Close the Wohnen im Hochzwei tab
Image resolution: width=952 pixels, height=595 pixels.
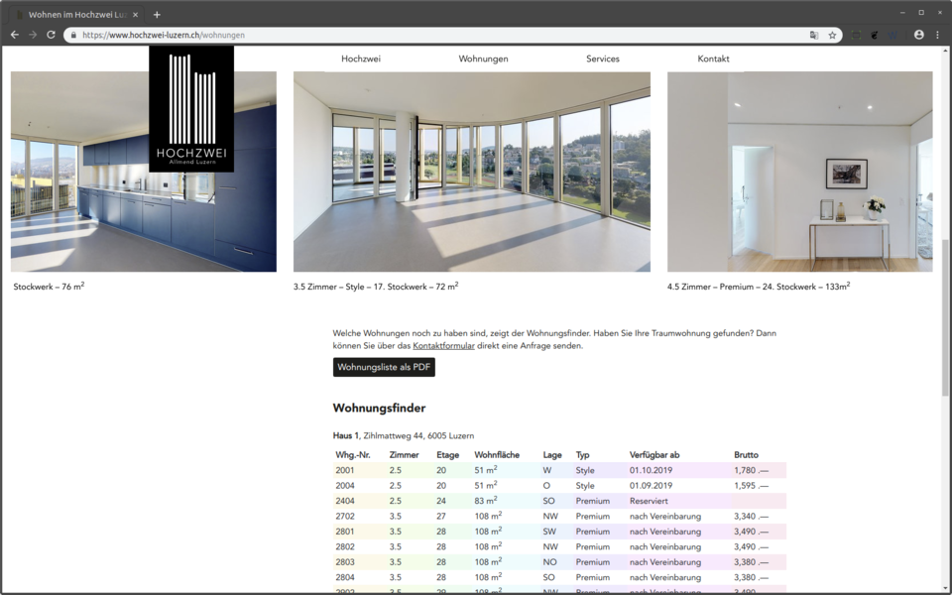click(136, 15)
